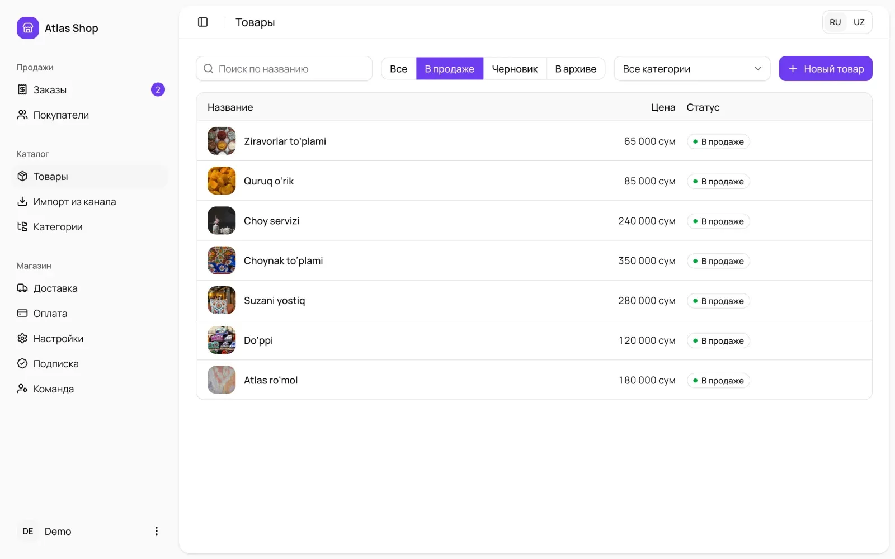
Task: Switch language to RU
Action: (835, 22)
